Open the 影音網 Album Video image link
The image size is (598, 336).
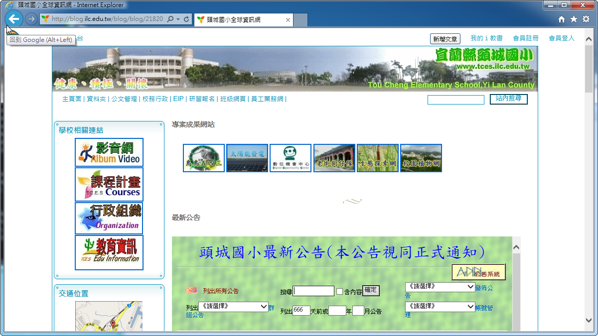coord(109,152)
